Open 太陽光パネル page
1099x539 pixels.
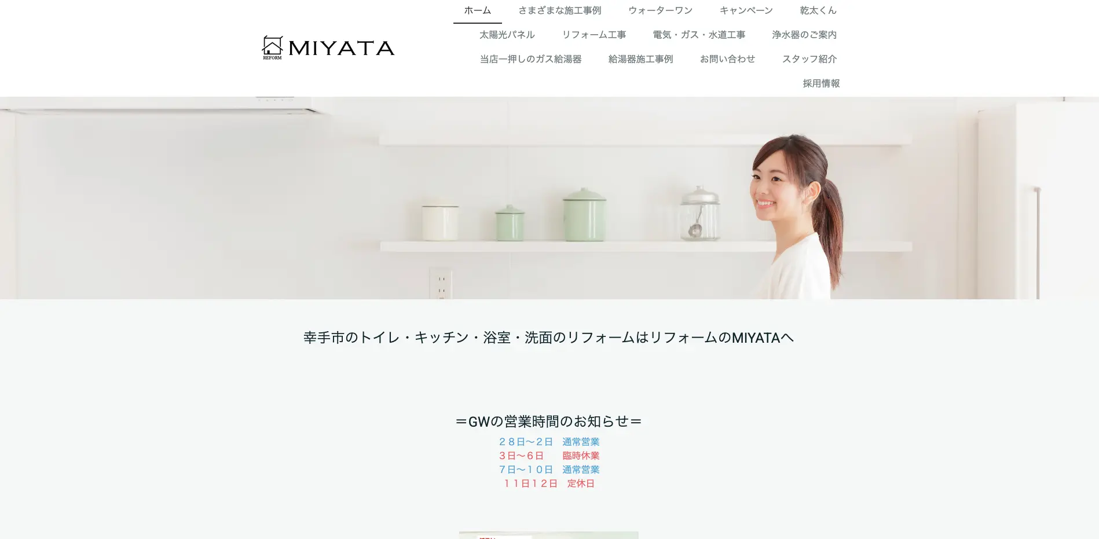(507, 35)
